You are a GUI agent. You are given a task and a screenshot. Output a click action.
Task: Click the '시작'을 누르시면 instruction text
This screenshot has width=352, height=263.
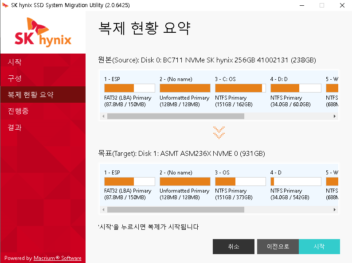click(149, 227)
